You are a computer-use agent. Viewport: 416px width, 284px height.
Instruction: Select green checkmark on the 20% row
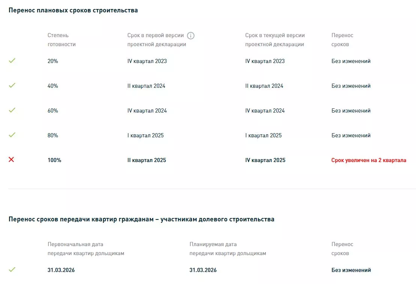(12, 61)
